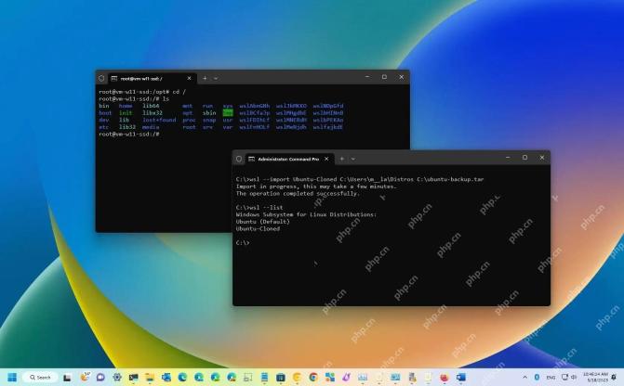Click the taskbar Search box
This screenshot has width=624, height=386.
(x=40, y=378)
